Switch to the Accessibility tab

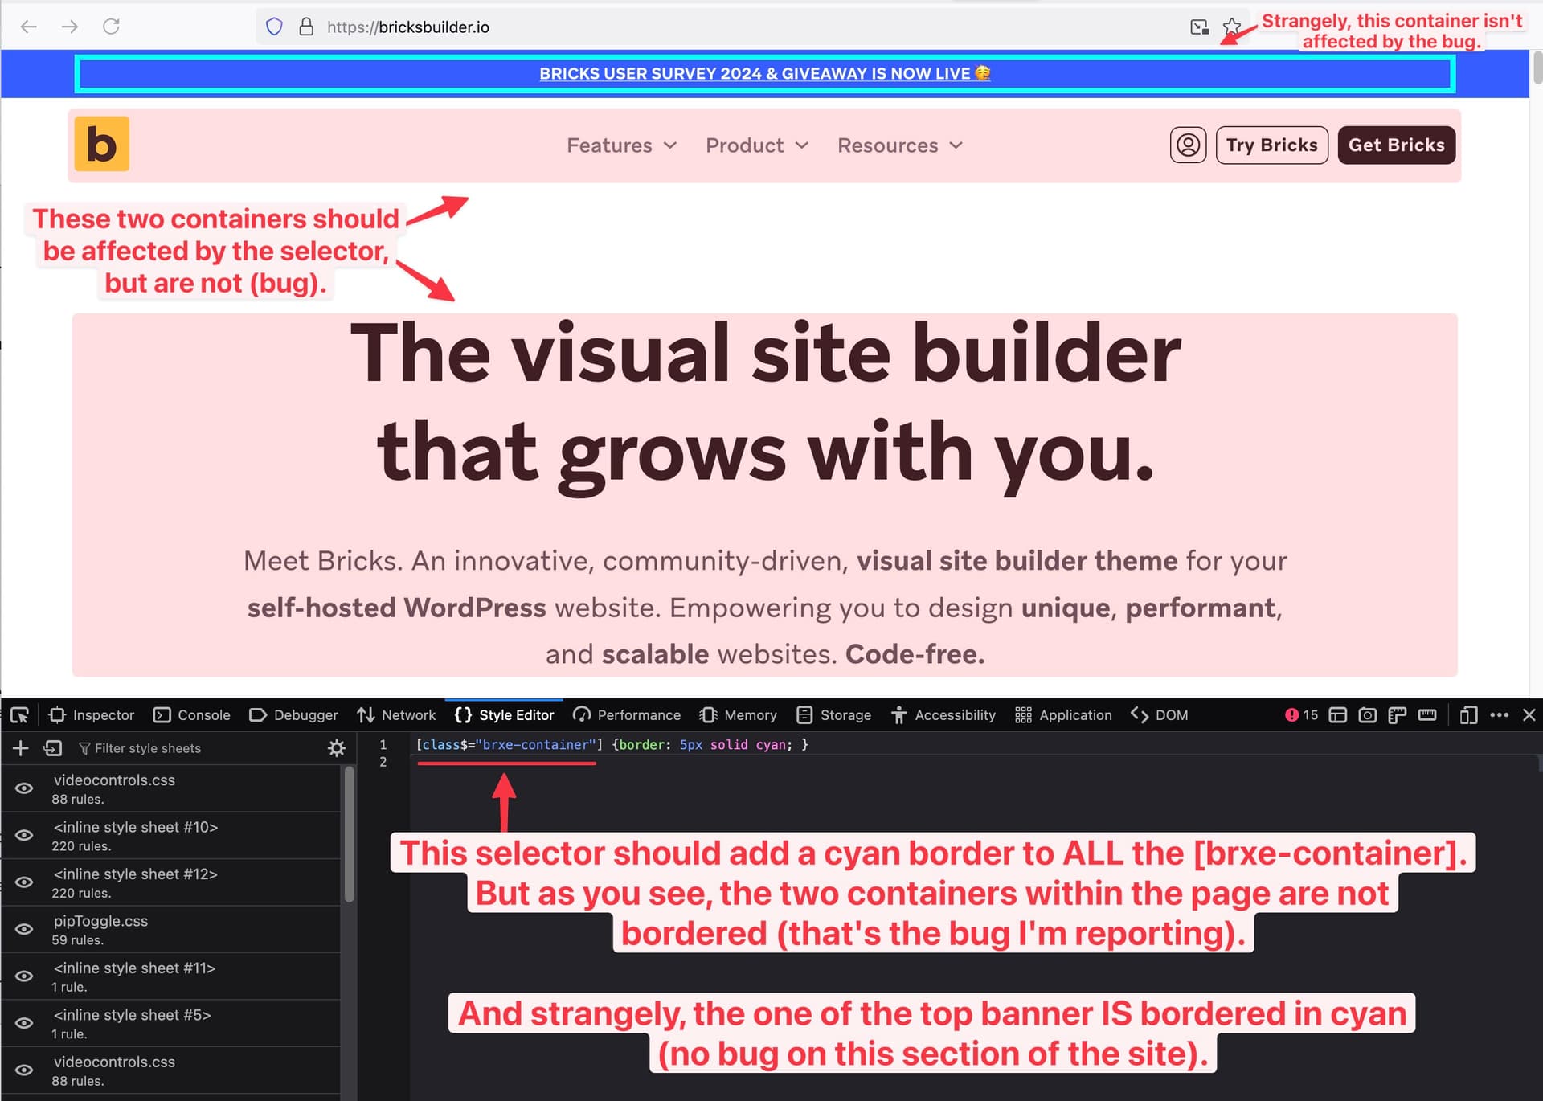(943, 715)
